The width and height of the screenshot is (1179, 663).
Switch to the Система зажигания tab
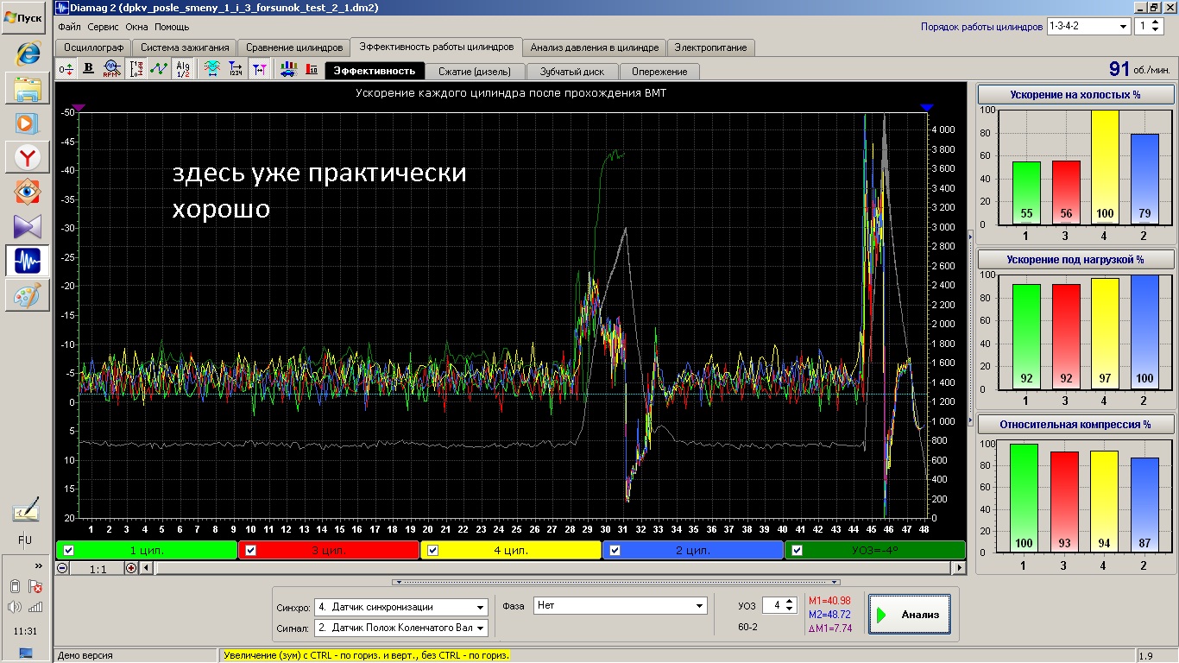tap(185, 47)
